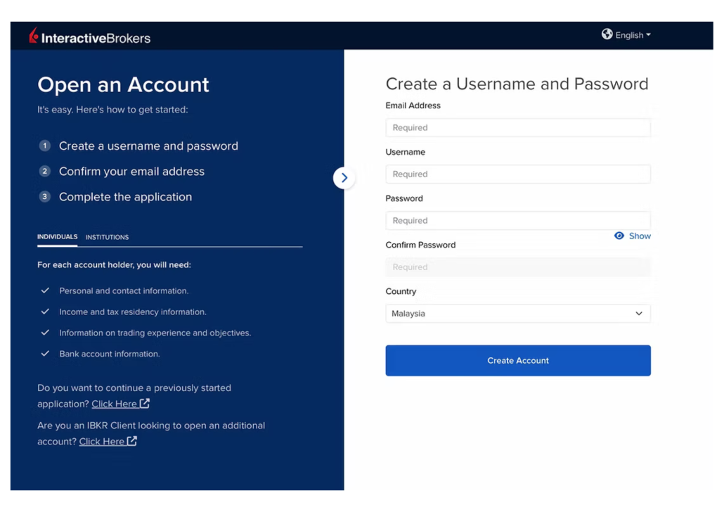Image resolution: width=724 pixels, height=512 pixels.
Task: Click the checkmark beside Bank account information
Action: [x=45, y=354]
